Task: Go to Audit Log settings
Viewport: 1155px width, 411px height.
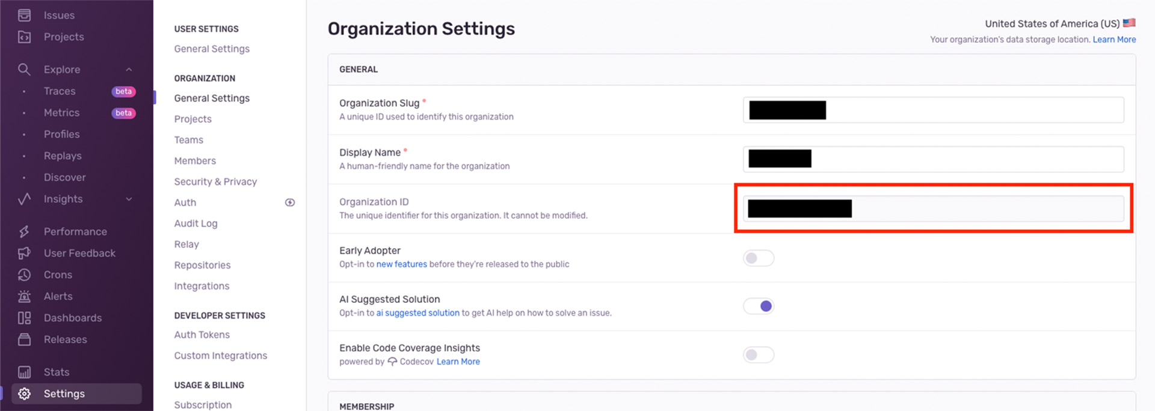Action: (196, 224)
